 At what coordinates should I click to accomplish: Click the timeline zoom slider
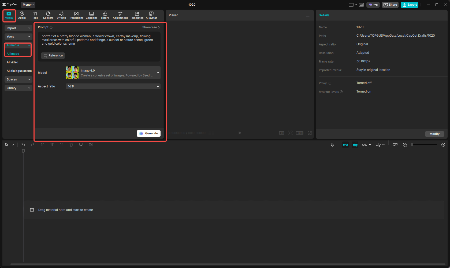coord(425,145)
